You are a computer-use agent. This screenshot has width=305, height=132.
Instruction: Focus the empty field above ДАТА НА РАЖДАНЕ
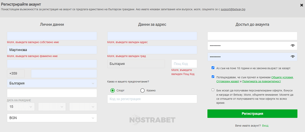click(52, 93)
